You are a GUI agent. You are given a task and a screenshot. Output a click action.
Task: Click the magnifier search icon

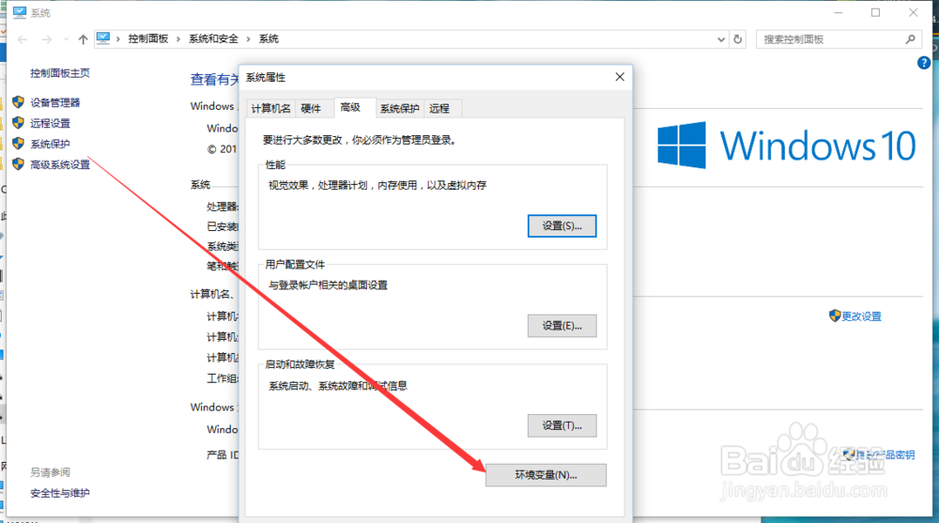(910, 39)
